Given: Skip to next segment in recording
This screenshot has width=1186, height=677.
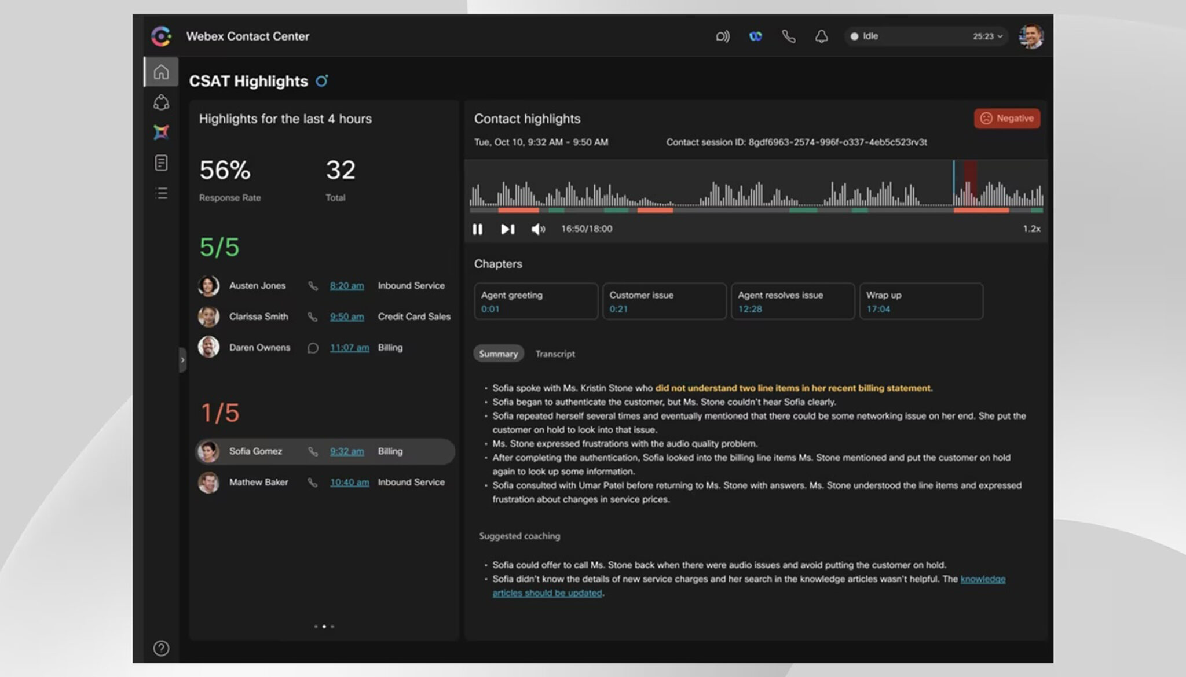Looking at the screenshot, I should pyautogui.click(x=507, y=229).
